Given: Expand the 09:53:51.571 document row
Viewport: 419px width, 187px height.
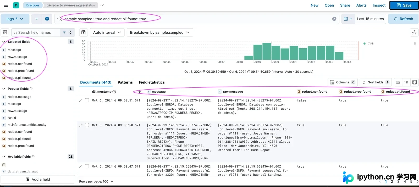Looking at the screenshot, I should click(x=80, y=100).
